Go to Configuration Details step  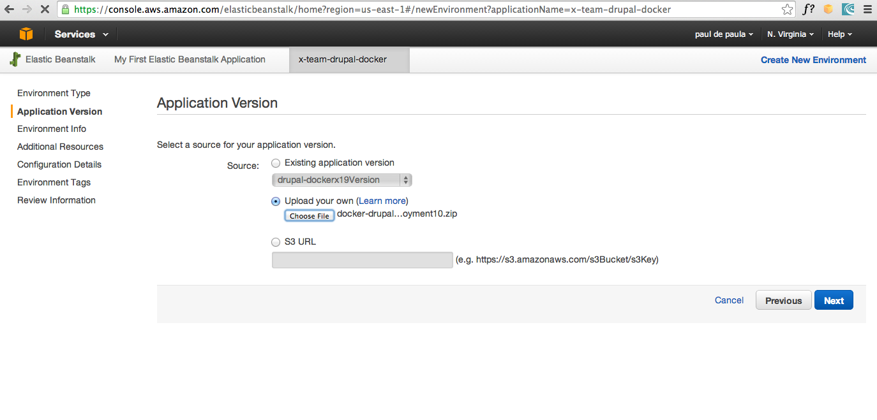59,164
